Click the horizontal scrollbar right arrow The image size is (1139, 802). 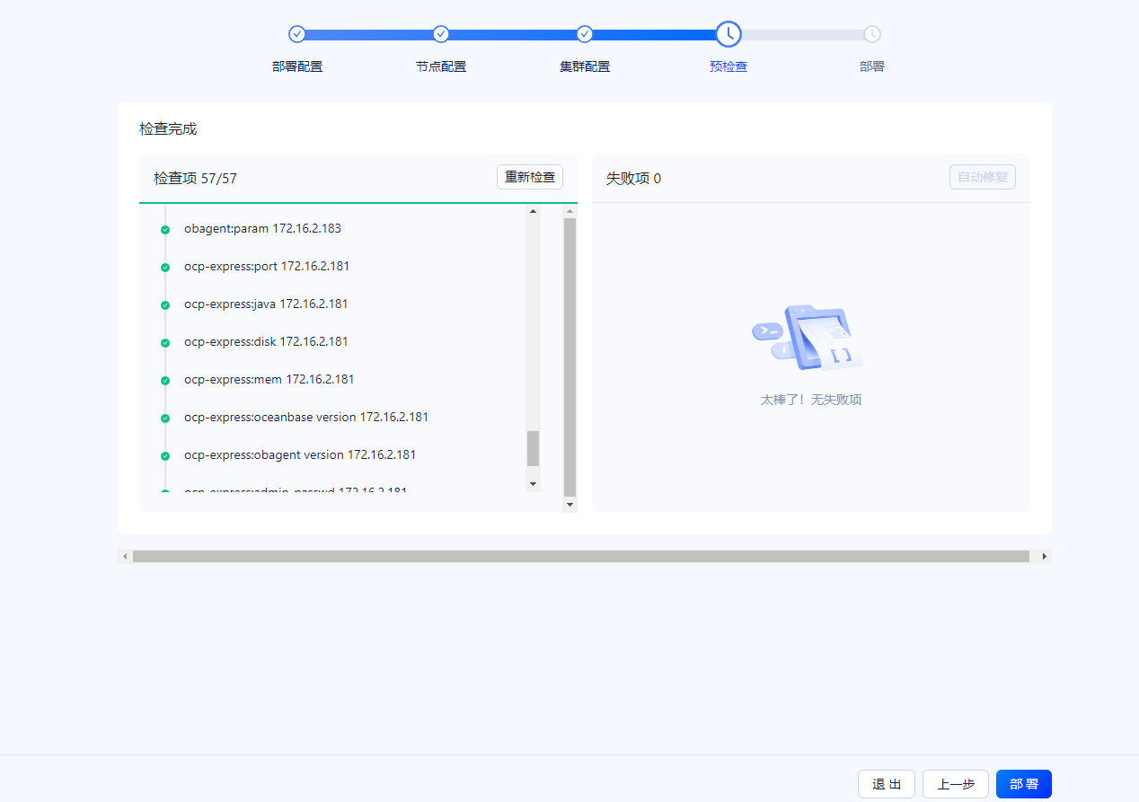point(1045,557)
